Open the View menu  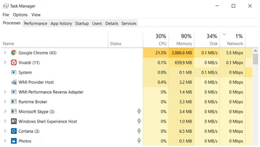pos(36,15)
